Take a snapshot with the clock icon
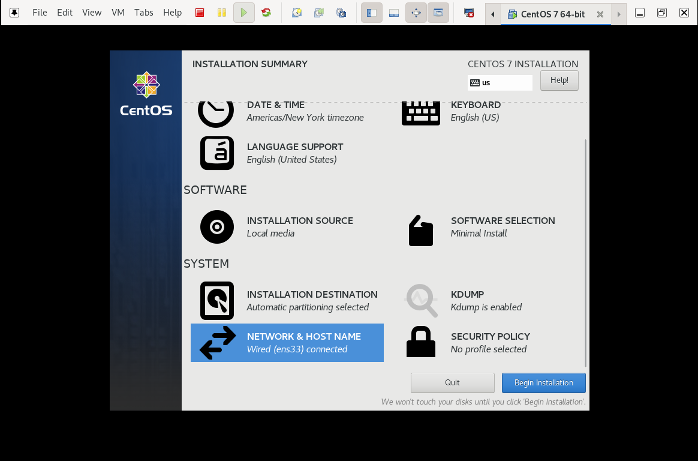The width and height of the screenshot is (698, 461). pyautogui.click(x=296, y=13)
